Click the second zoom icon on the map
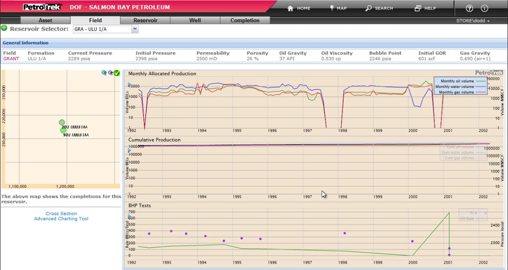Screen dimensions: 508x270 tap(110, 73)
